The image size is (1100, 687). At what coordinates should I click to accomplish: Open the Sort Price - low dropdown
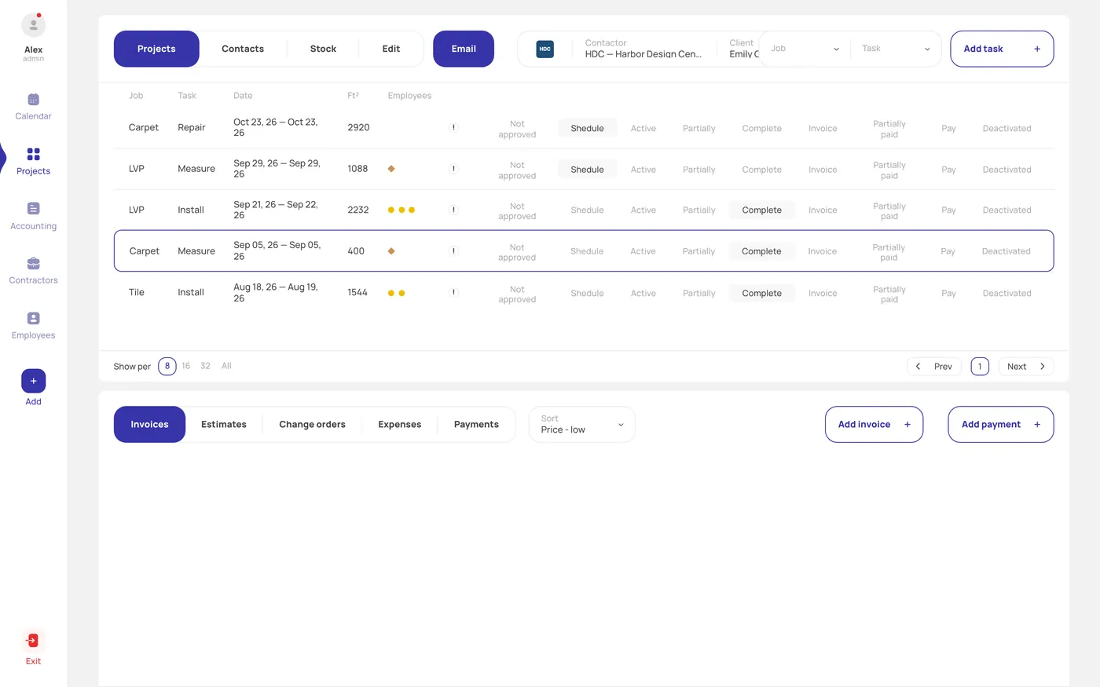click(582, 425)
